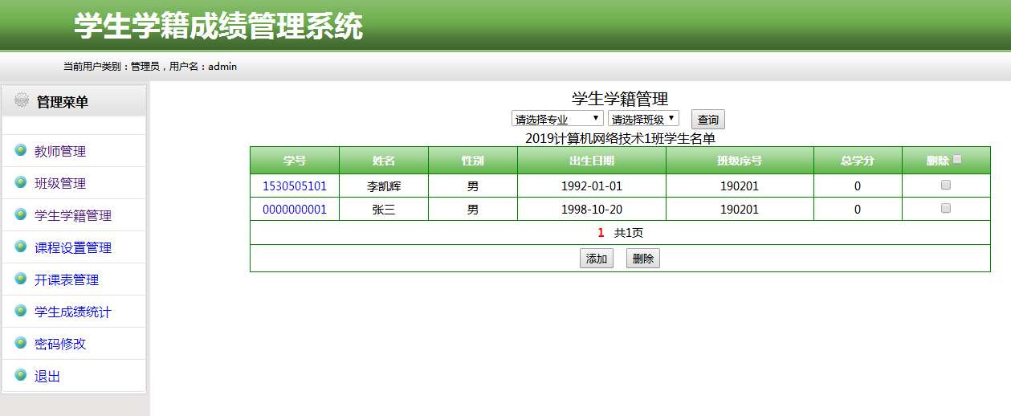Click the bullet icon next to 班级管理

tap(21, 182)
